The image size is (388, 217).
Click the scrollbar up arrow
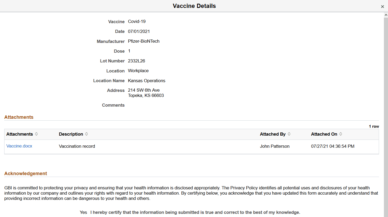[x=385, y=15]
